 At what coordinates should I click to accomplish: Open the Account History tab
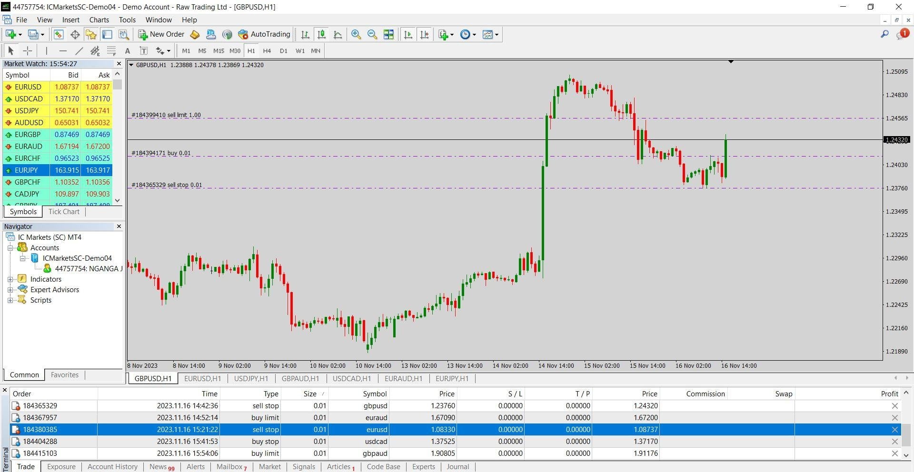(112, 467)
